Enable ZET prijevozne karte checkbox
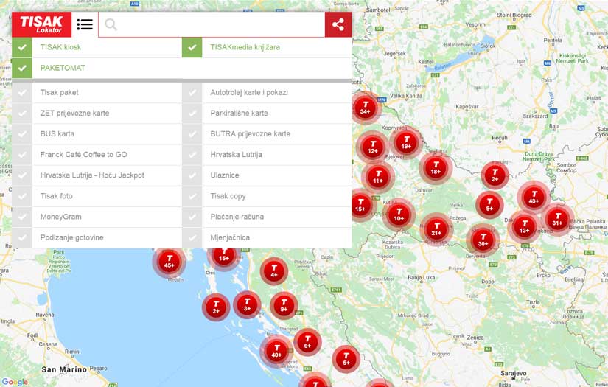 pos(22,114)
